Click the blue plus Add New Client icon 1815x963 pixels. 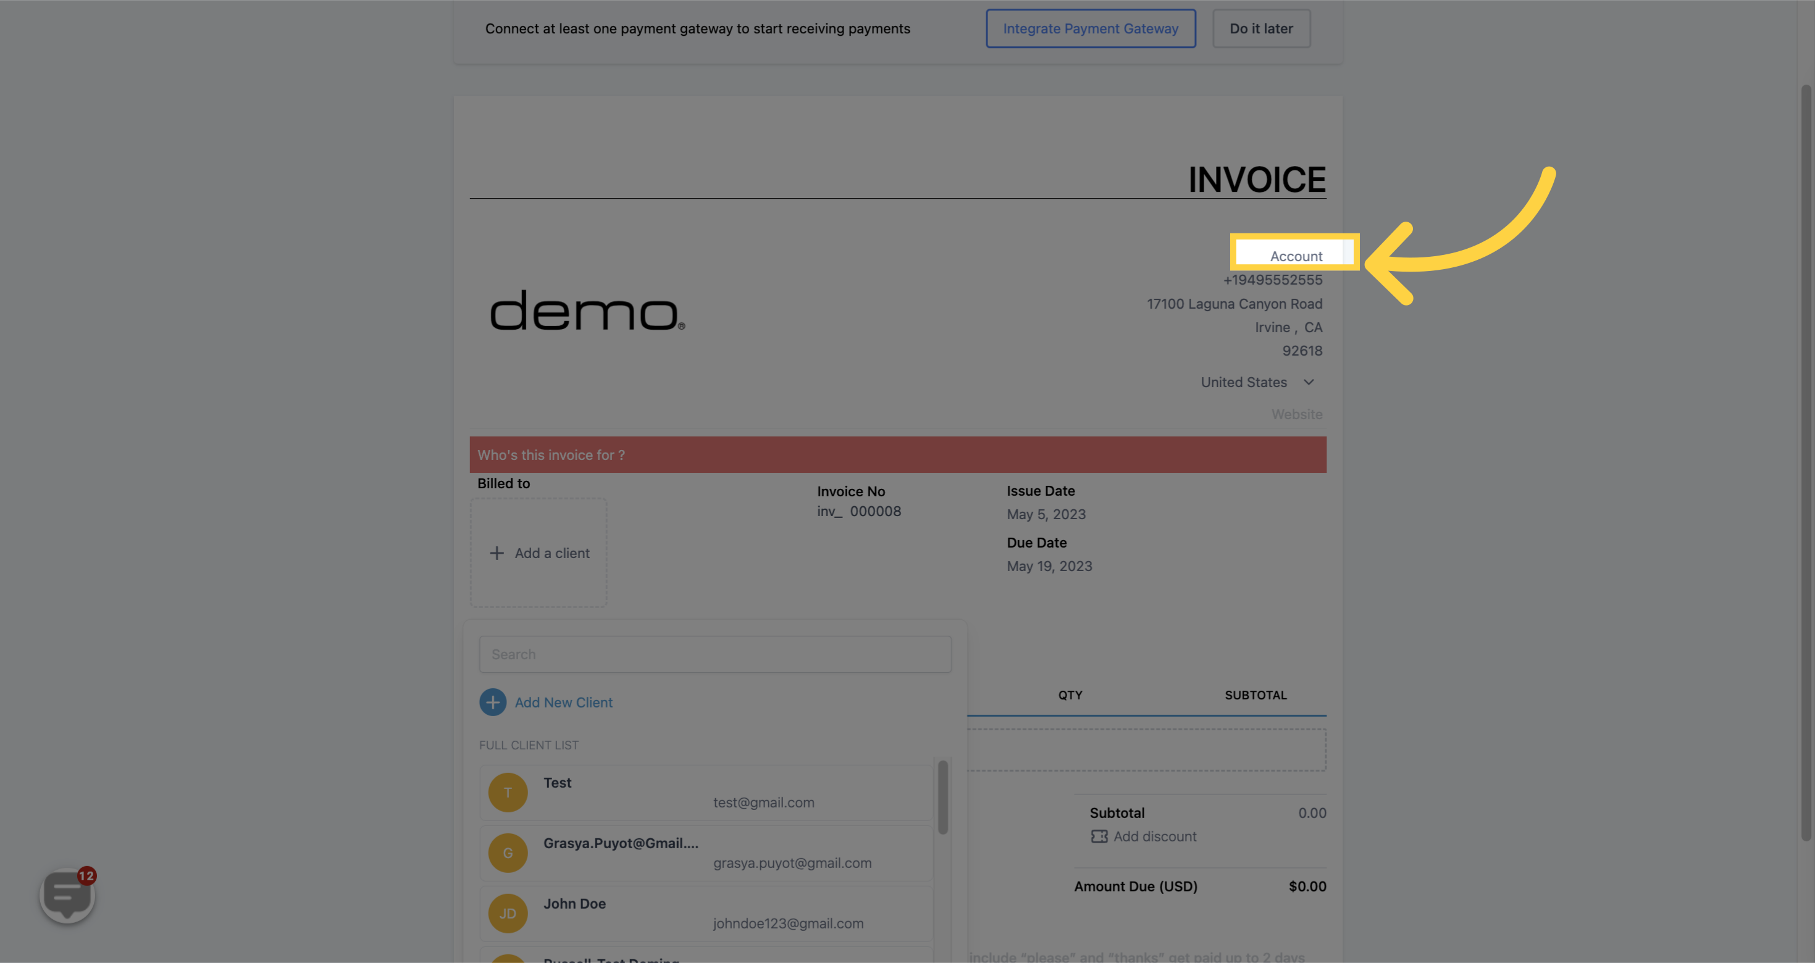(x=493, y=702)
